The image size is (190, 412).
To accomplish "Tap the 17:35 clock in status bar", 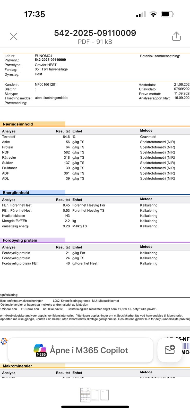I will pos(34,14).
